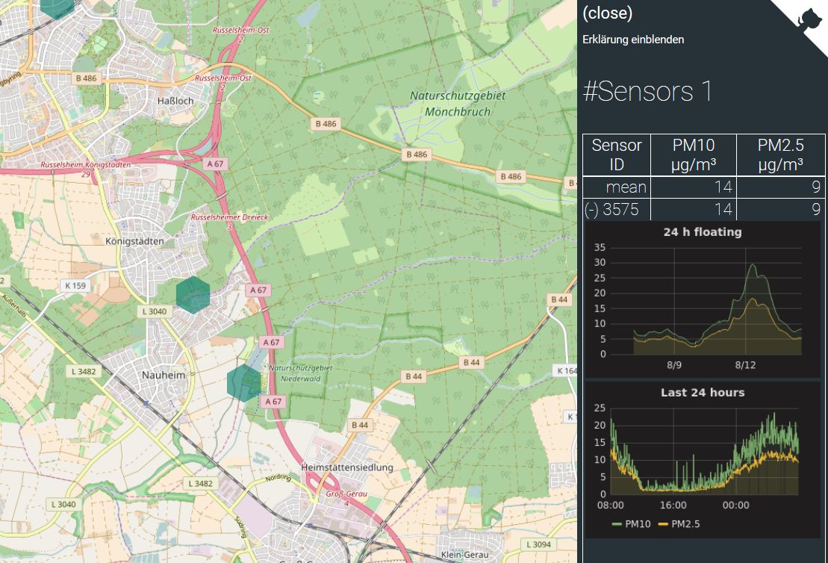The image size is (828, 563).
Task: Click the partial hexagon marker at top-left
Action: [57, 6]
